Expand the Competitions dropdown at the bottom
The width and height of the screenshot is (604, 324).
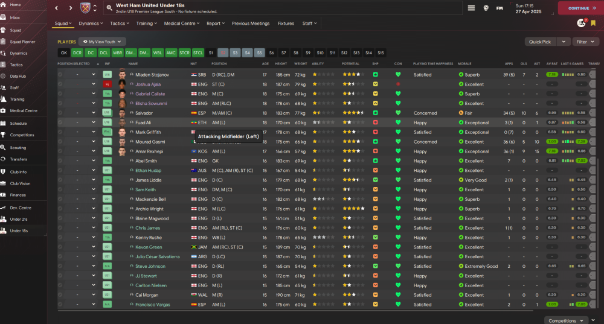pos(566,320)
